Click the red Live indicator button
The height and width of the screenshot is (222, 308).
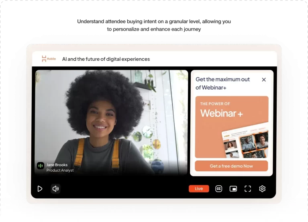[199, 189]
